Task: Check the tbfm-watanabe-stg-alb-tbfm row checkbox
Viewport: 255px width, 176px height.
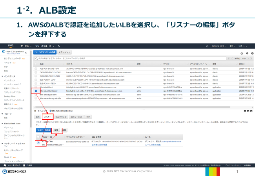Action: click(x=36, y=99)
